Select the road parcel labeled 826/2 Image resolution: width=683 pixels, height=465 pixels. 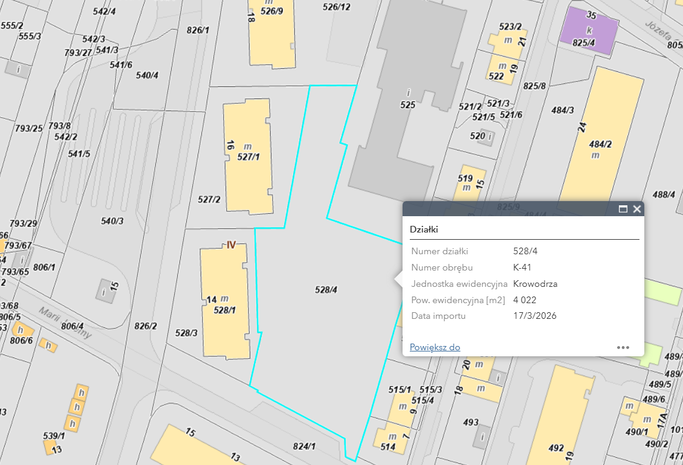tap(145, 326)
